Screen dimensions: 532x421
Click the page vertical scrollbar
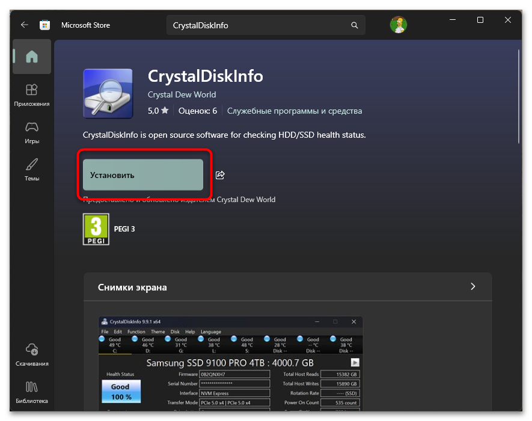click(x=518, y=97)
